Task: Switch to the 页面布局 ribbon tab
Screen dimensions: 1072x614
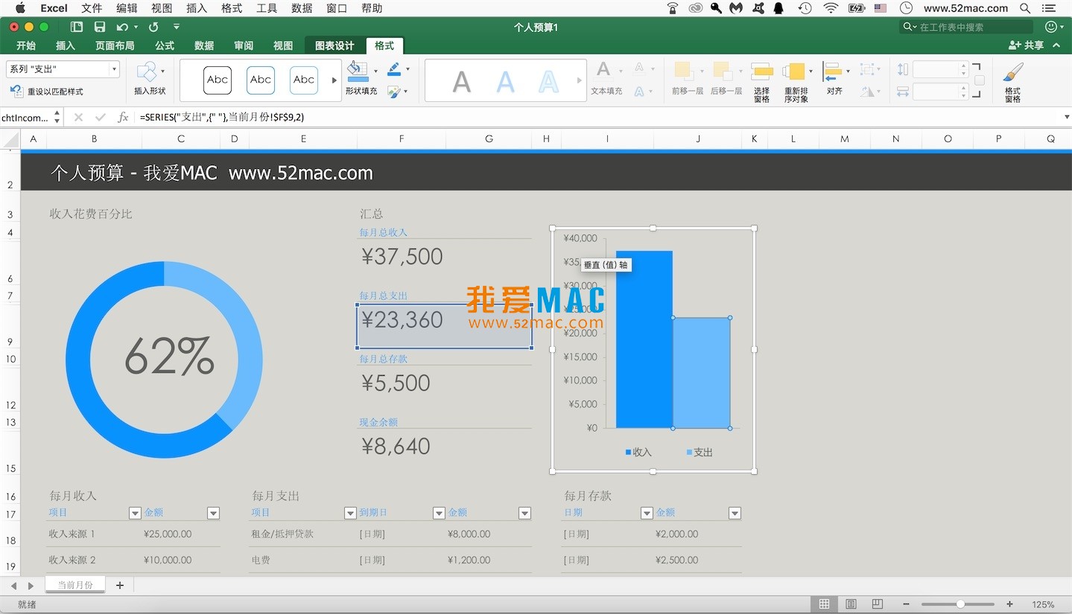Action: [x=115, y=45]
